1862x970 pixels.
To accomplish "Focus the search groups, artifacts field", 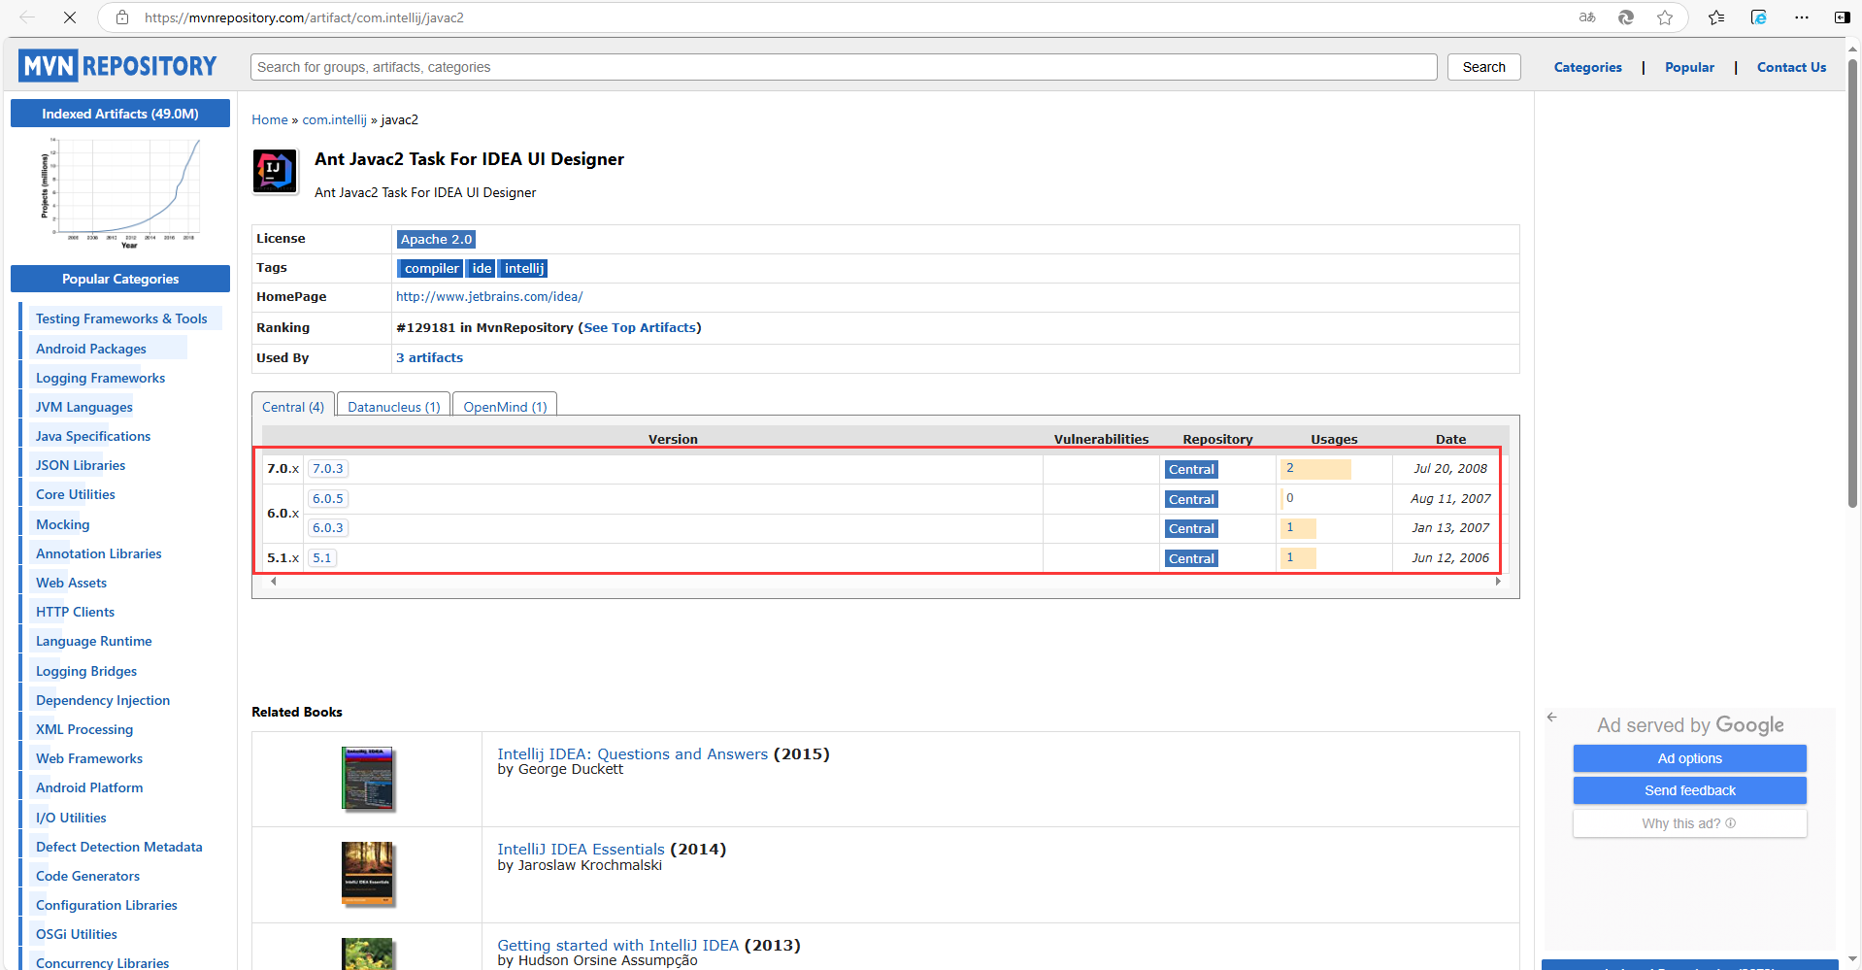I will (x=844, y=67).
